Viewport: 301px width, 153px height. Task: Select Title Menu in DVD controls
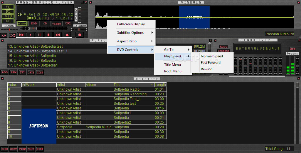[173, 65]
